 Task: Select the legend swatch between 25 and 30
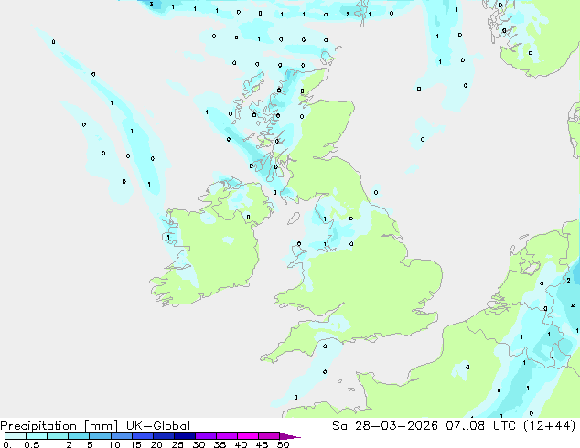[184, 436]
